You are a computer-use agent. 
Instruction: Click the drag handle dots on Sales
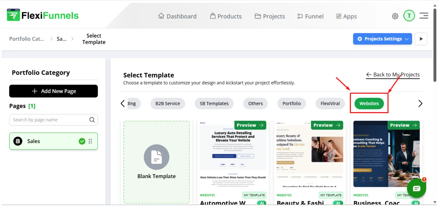coord(90,141)
